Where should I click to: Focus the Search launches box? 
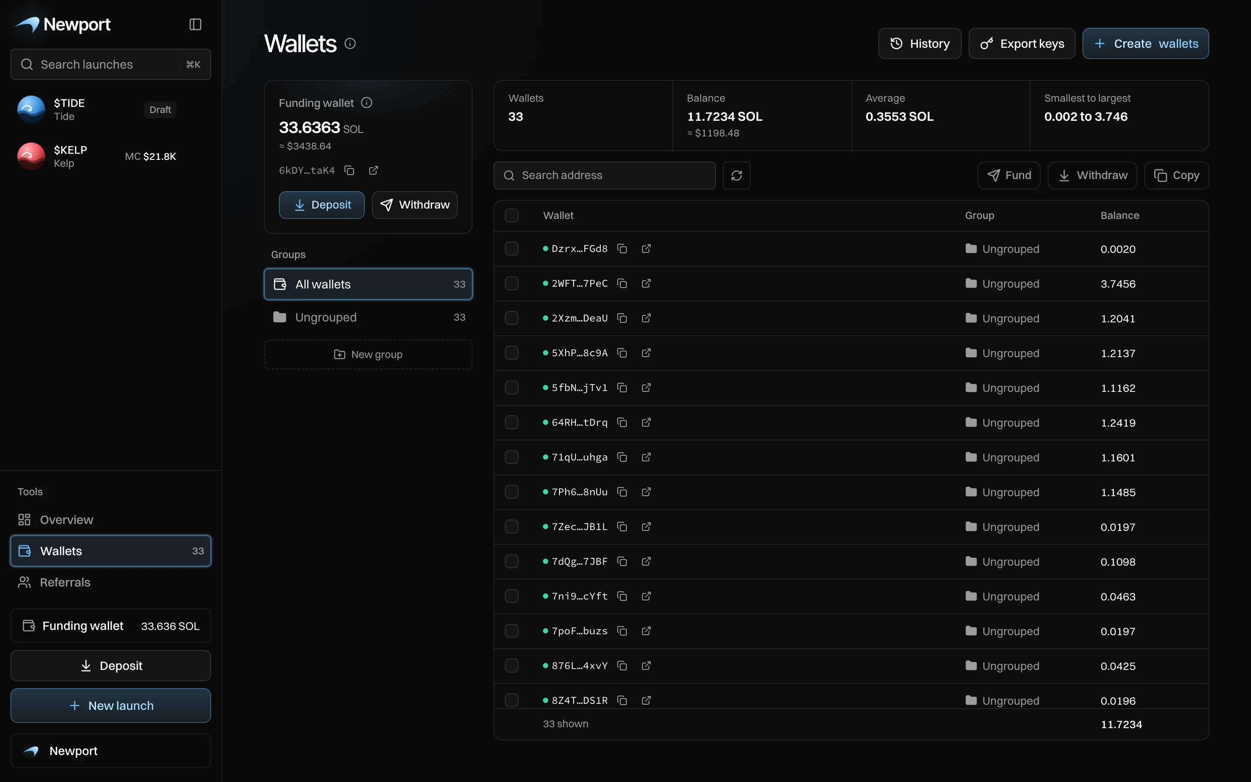111,64
